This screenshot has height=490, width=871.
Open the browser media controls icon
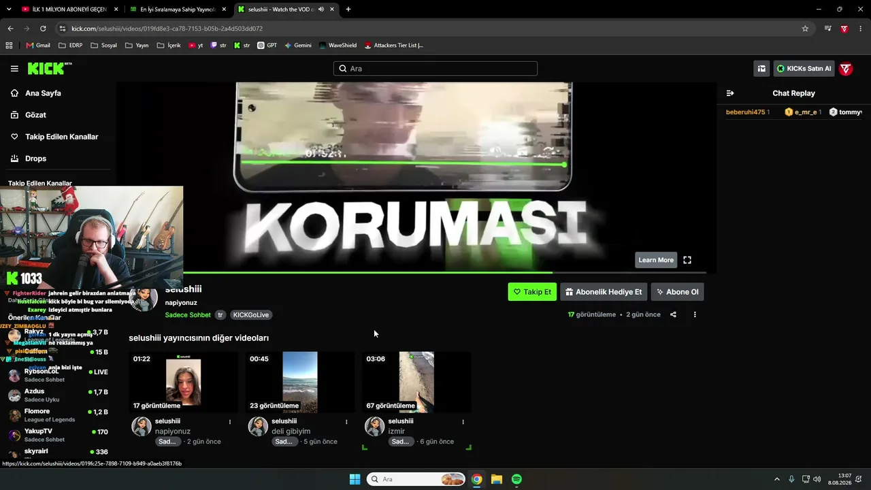(x=827, y=29)
